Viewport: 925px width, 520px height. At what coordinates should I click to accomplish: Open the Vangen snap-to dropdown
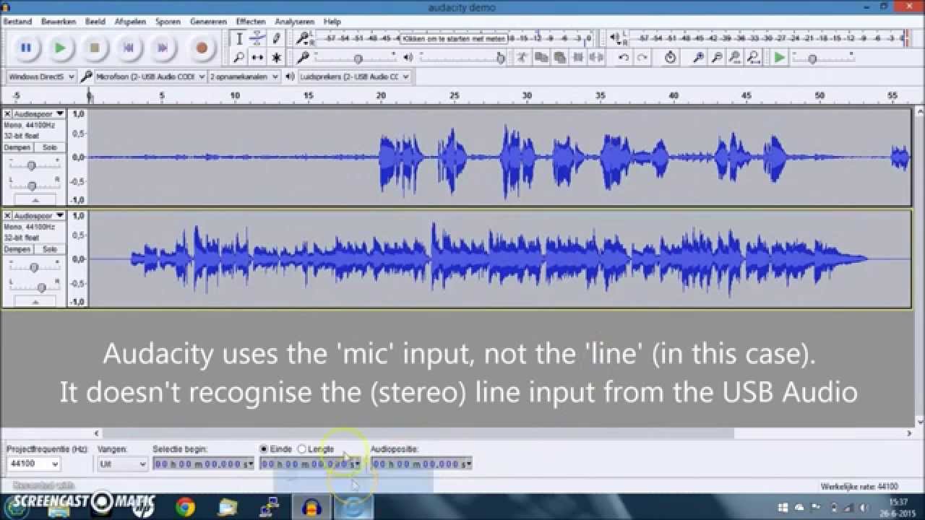coord(122,464)
